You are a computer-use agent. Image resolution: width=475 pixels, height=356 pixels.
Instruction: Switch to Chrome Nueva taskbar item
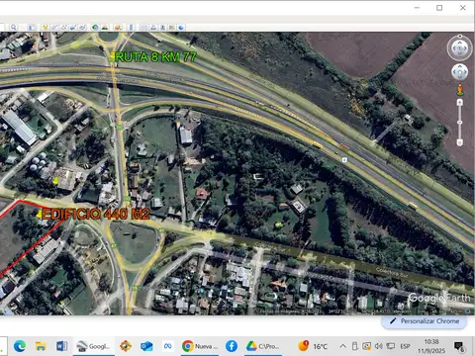tap(200, 346)
